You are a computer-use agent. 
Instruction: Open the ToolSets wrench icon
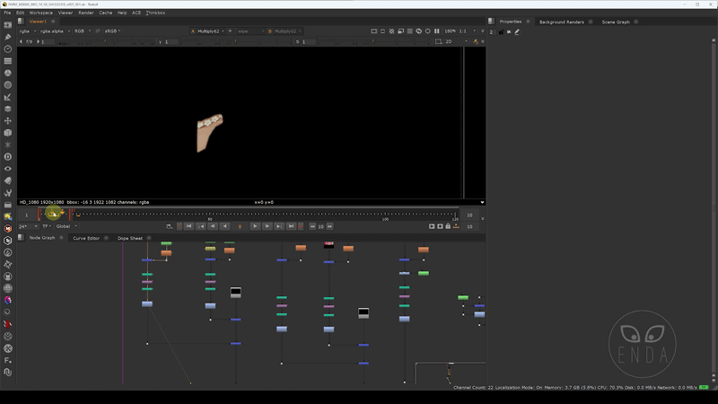tap(8, 193)
